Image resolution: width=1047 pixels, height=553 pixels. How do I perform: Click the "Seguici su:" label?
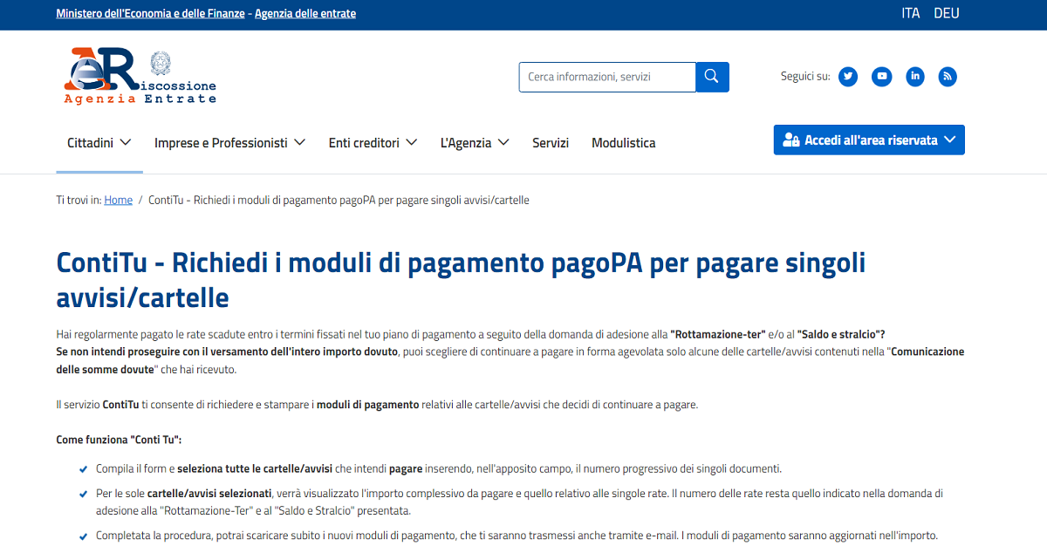click(x=805, y=77)
